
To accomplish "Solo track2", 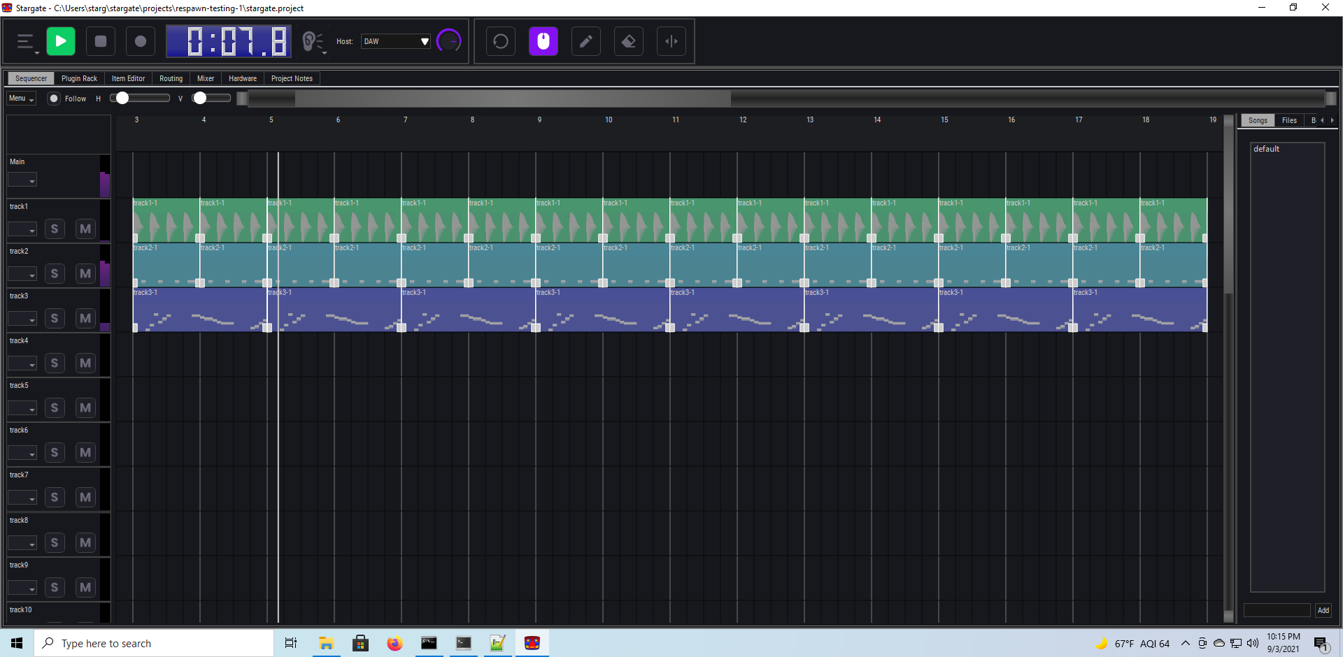I will 55,273.
